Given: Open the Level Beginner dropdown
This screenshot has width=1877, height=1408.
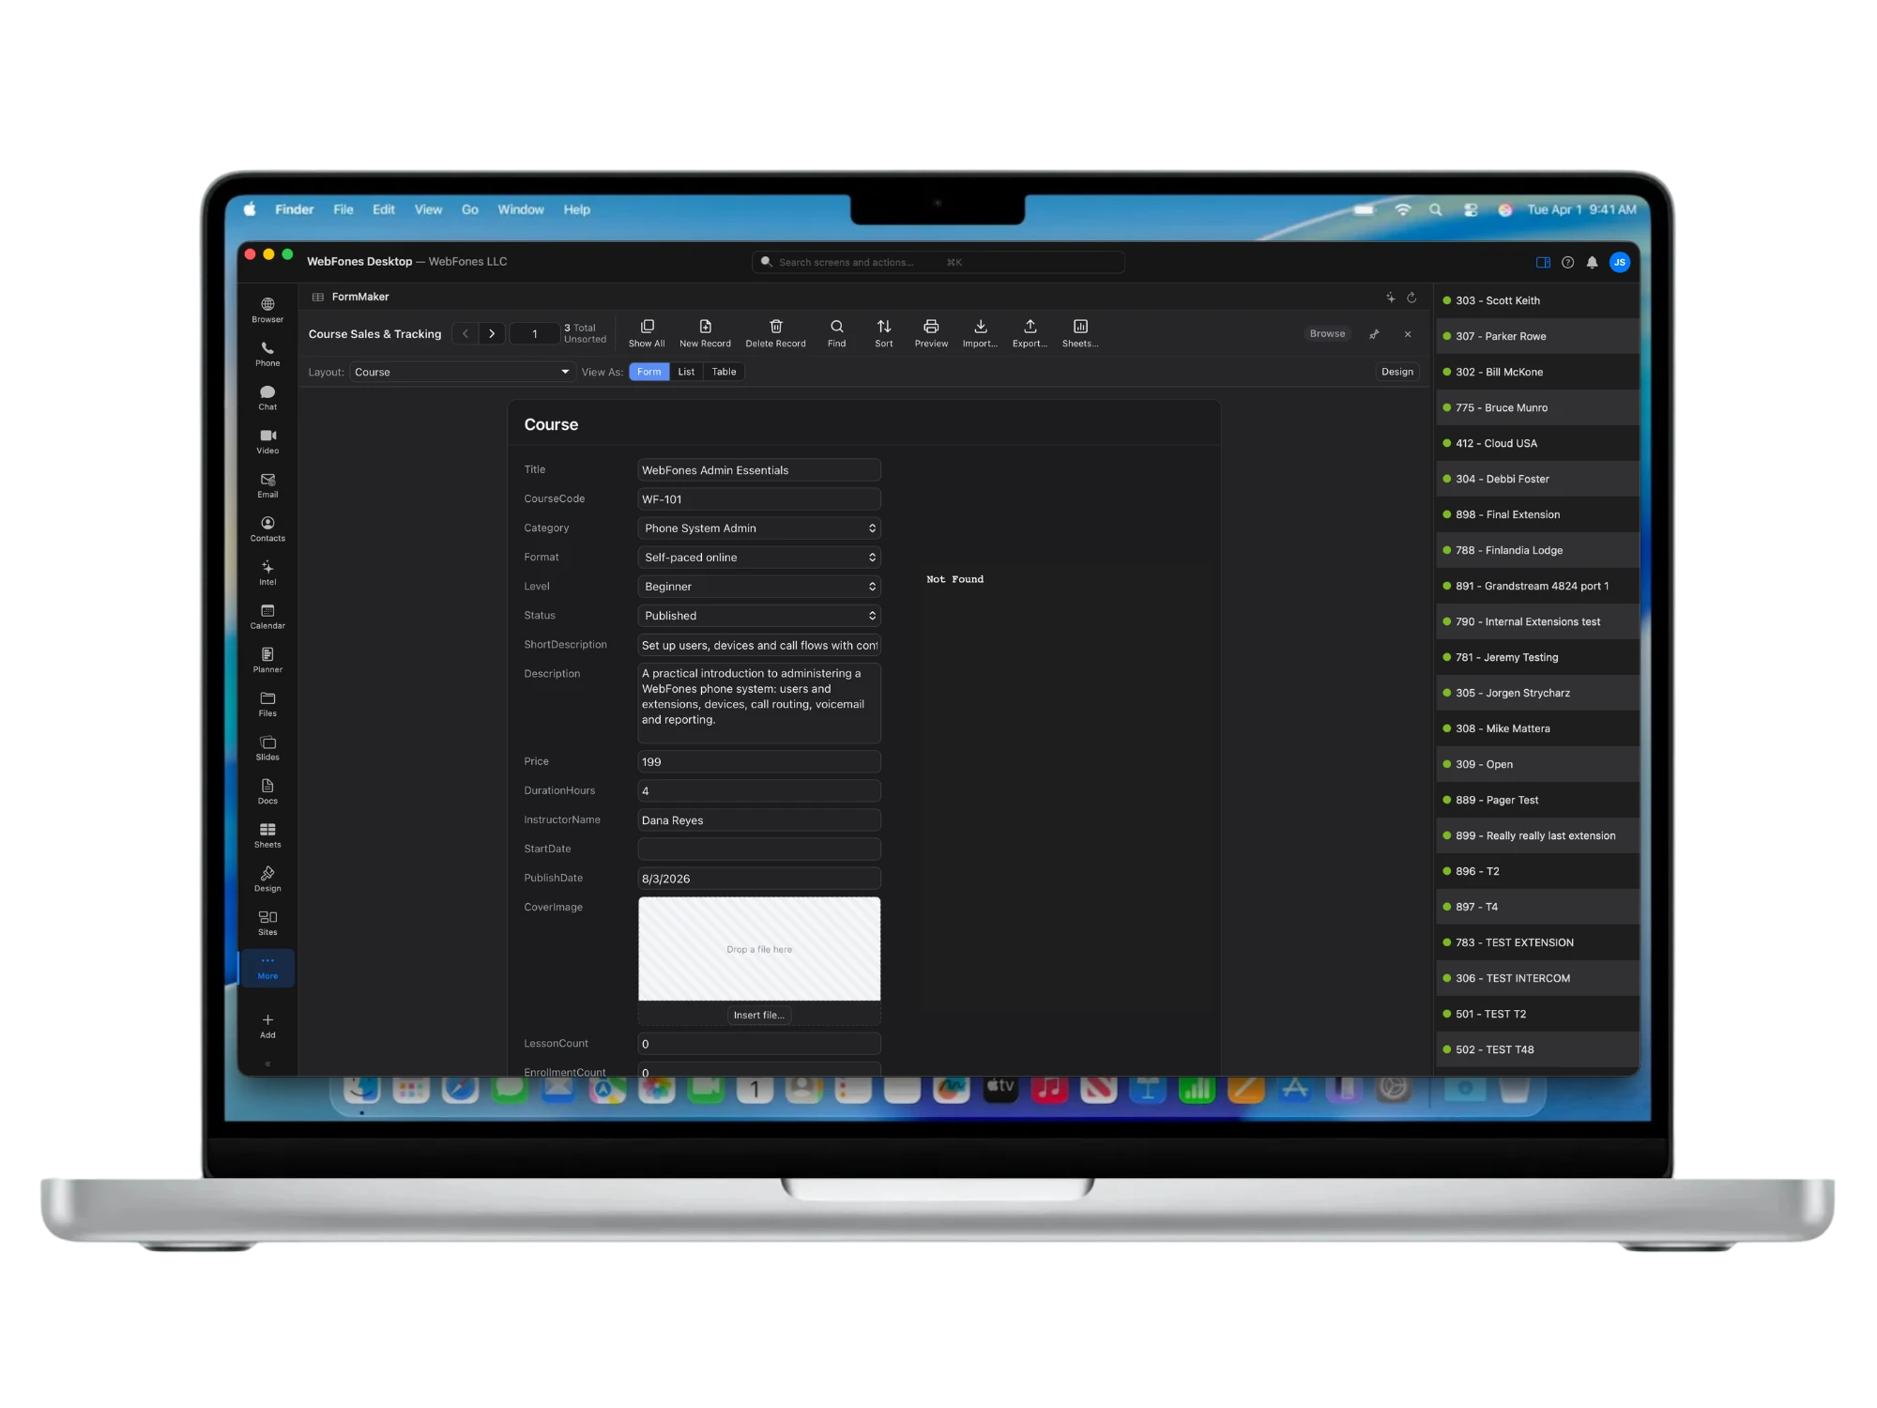Looking at the screenshot, I should [x=758, y=587].
